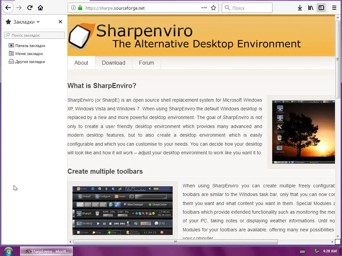Click the Поиск закладок search field
The height and width of the screenshot is (256, 342).
point(34,35)
